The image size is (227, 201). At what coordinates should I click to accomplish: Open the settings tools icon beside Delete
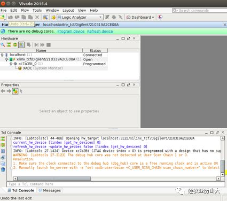[x=45, y=17]
